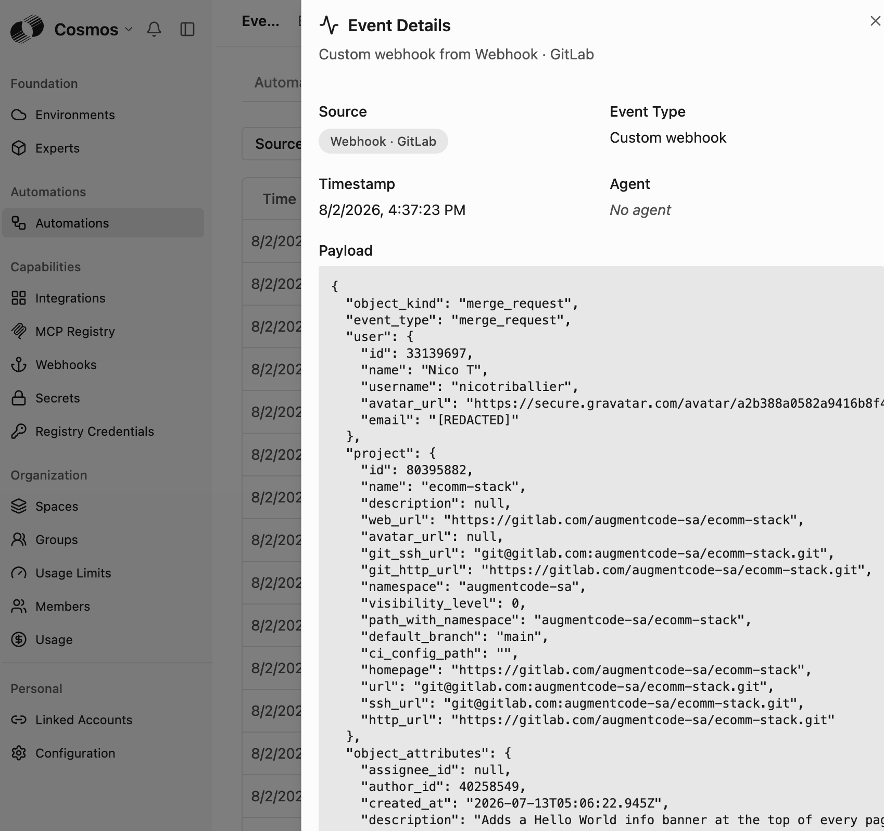Click the MCP Registry icon
Screen dimensions: 884x831
point(19,332)
